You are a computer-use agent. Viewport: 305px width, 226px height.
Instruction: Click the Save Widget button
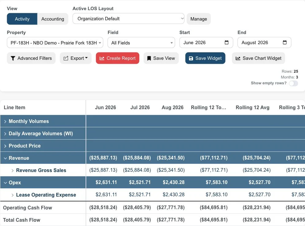coord(205,58)
